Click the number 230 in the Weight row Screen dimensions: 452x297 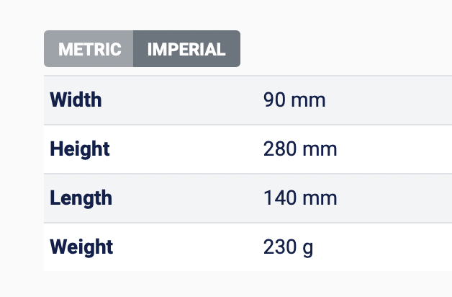279,247
